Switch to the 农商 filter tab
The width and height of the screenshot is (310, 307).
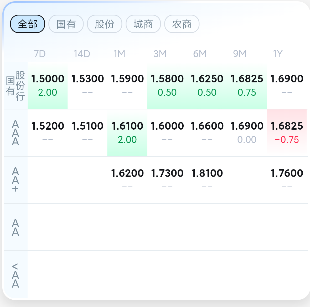182,24
